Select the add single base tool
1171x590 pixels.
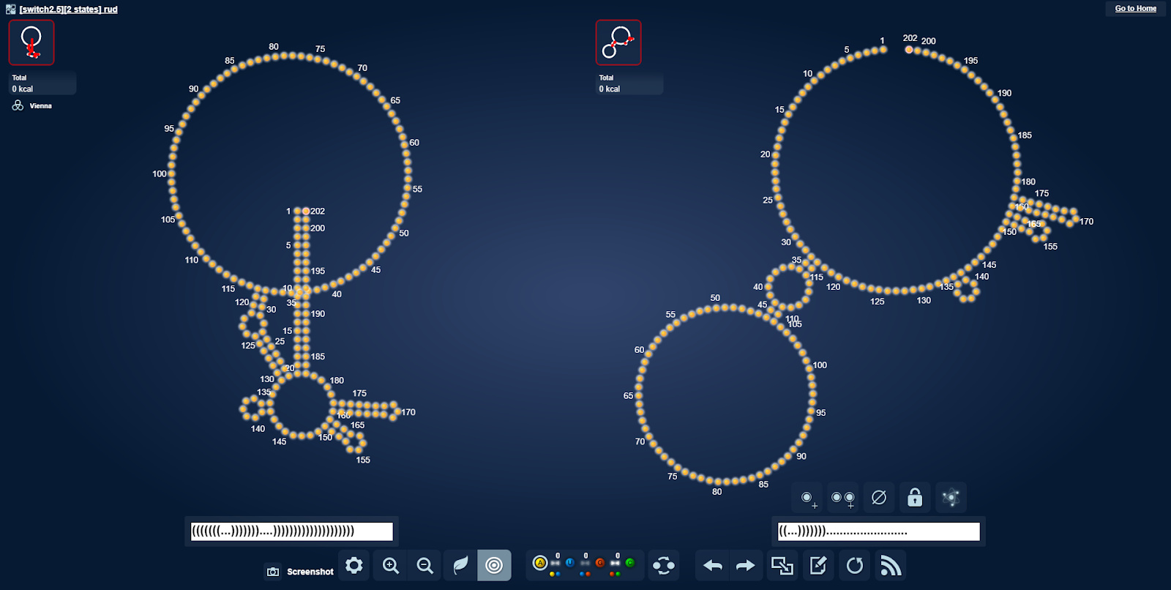click(807, 498)
